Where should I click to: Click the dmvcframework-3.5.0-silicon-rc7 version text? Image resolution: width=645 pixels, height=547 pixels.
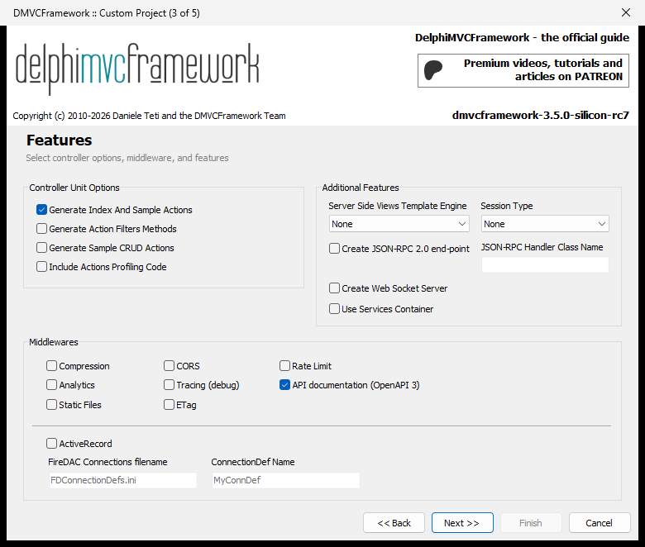click(x=541, y=116)
